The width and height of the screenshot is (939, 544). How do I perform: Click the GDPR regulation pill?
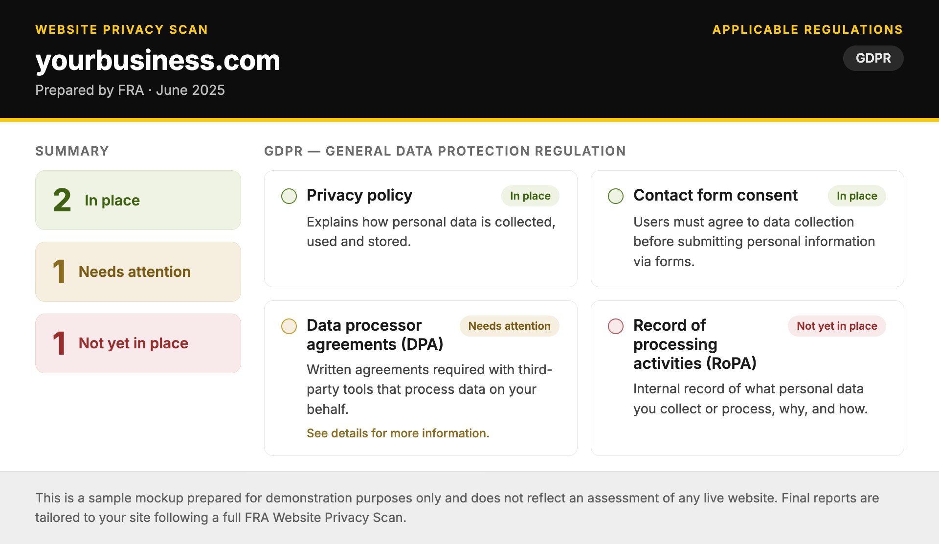tap(873, 58)
